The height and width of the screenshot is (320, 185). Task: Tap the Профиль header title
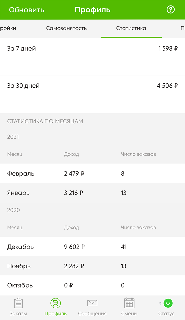pos(92,10)
